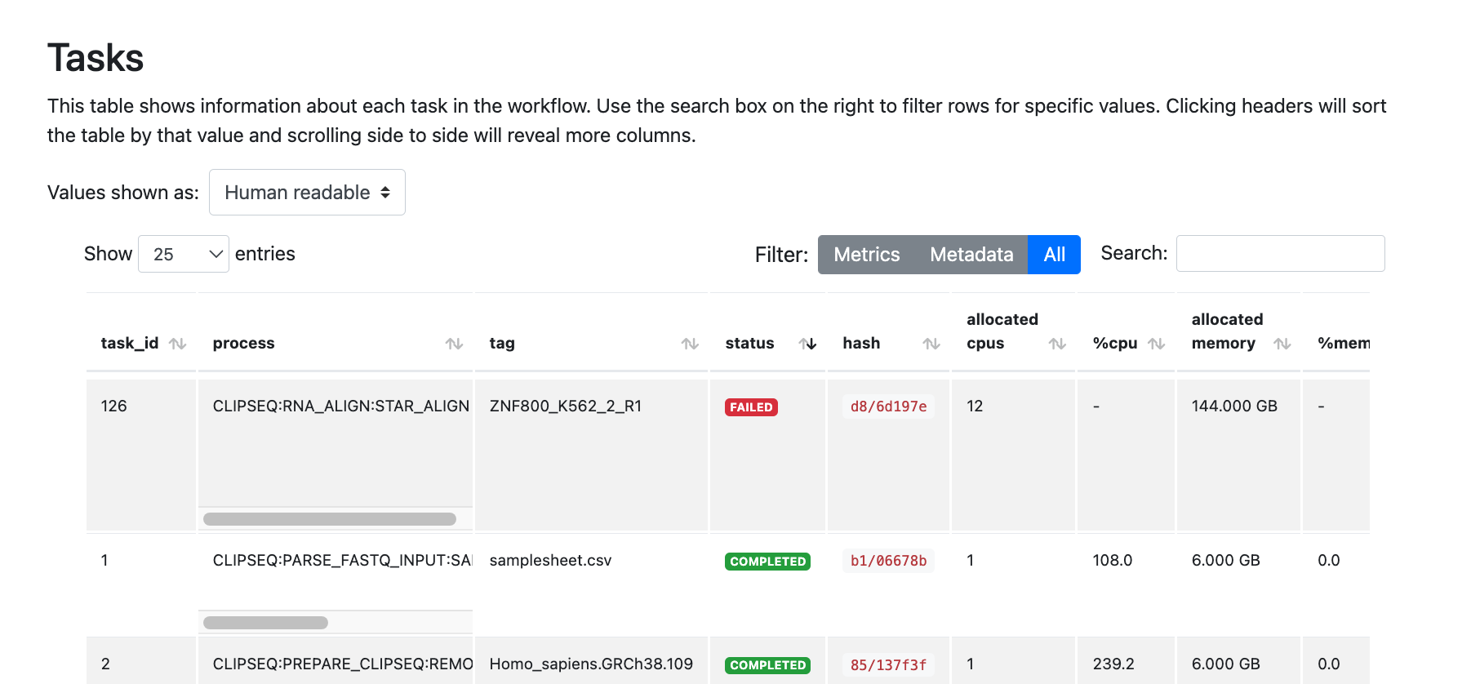
Task: Click allocated cpus sort icon
Action: click(x=1057, y=344)
